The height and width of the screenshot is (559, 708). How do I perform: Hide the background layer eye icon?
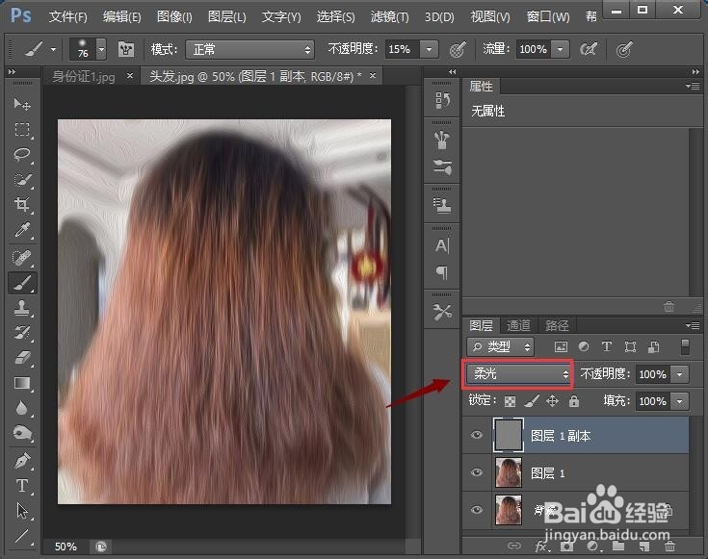477,510
